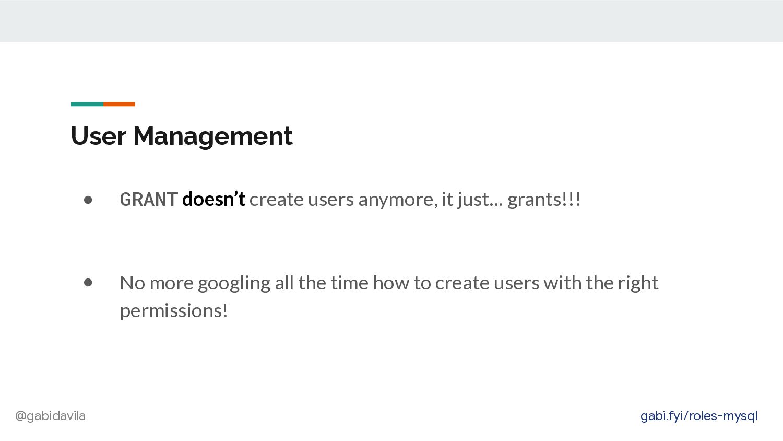Screen dimensions: 783x441
Task: Click the monospace GRANT keyword
Action: click(149, 199)
